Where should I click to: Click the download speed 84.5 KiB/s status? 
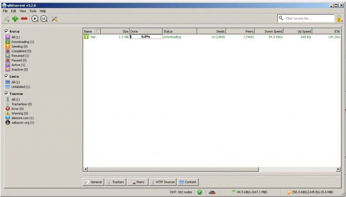click(x=249, y=192)
